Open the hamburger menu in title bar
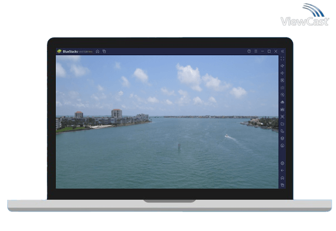This screenshot has width=336, height=231. pyautogui.click(x=256, y=51)
